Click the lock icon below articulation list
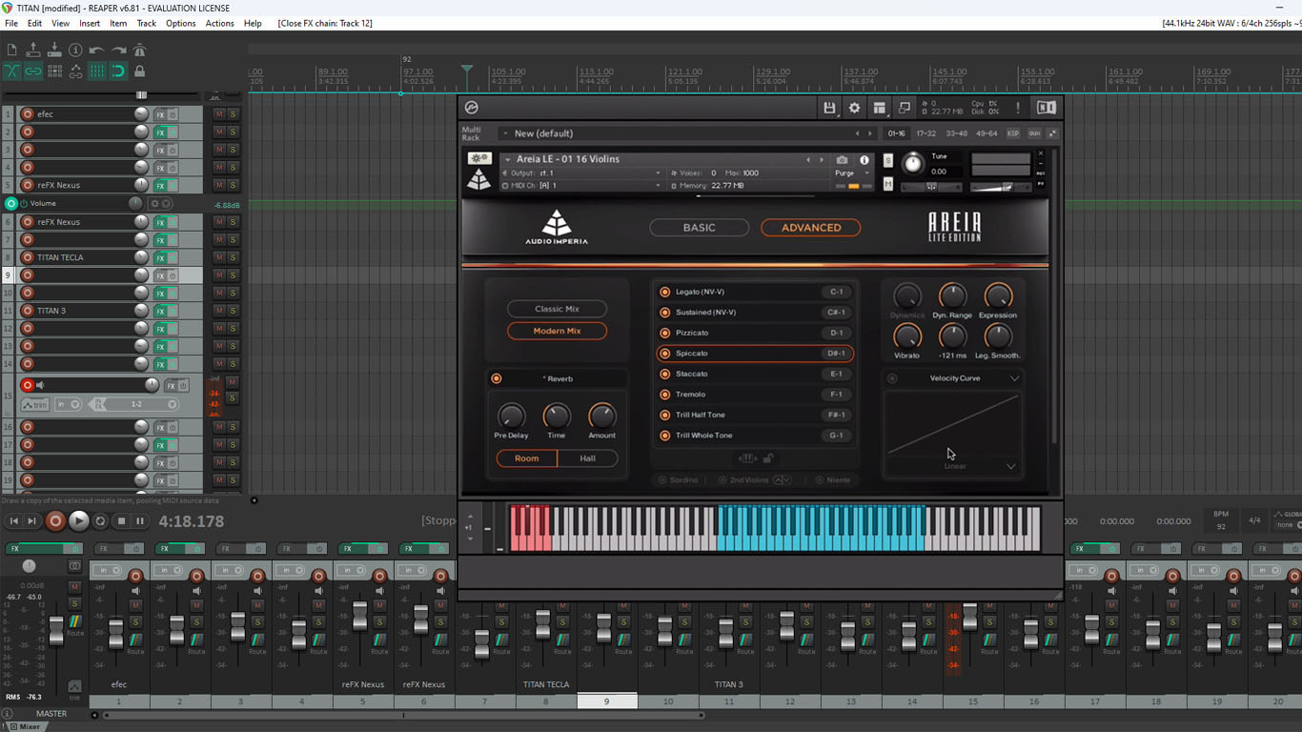Screen dimensions: 1302x732 tap(768, 458)
